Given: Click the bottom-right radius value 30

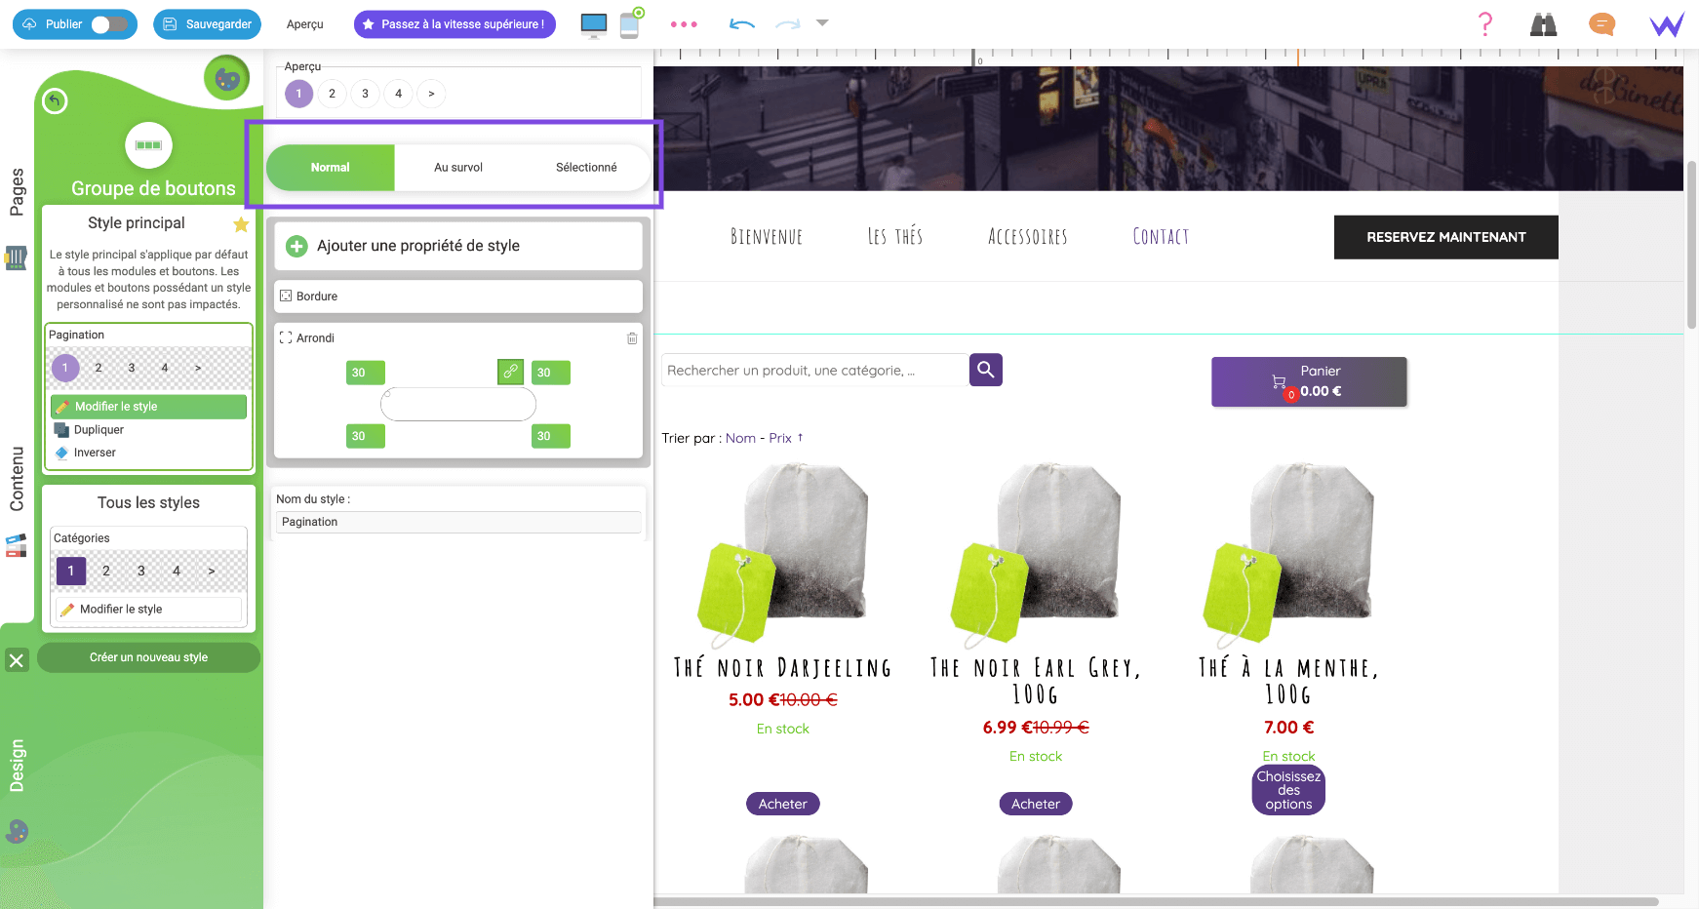Looking at the screenshot, I should pyautogui.click(x=551, y=436).
